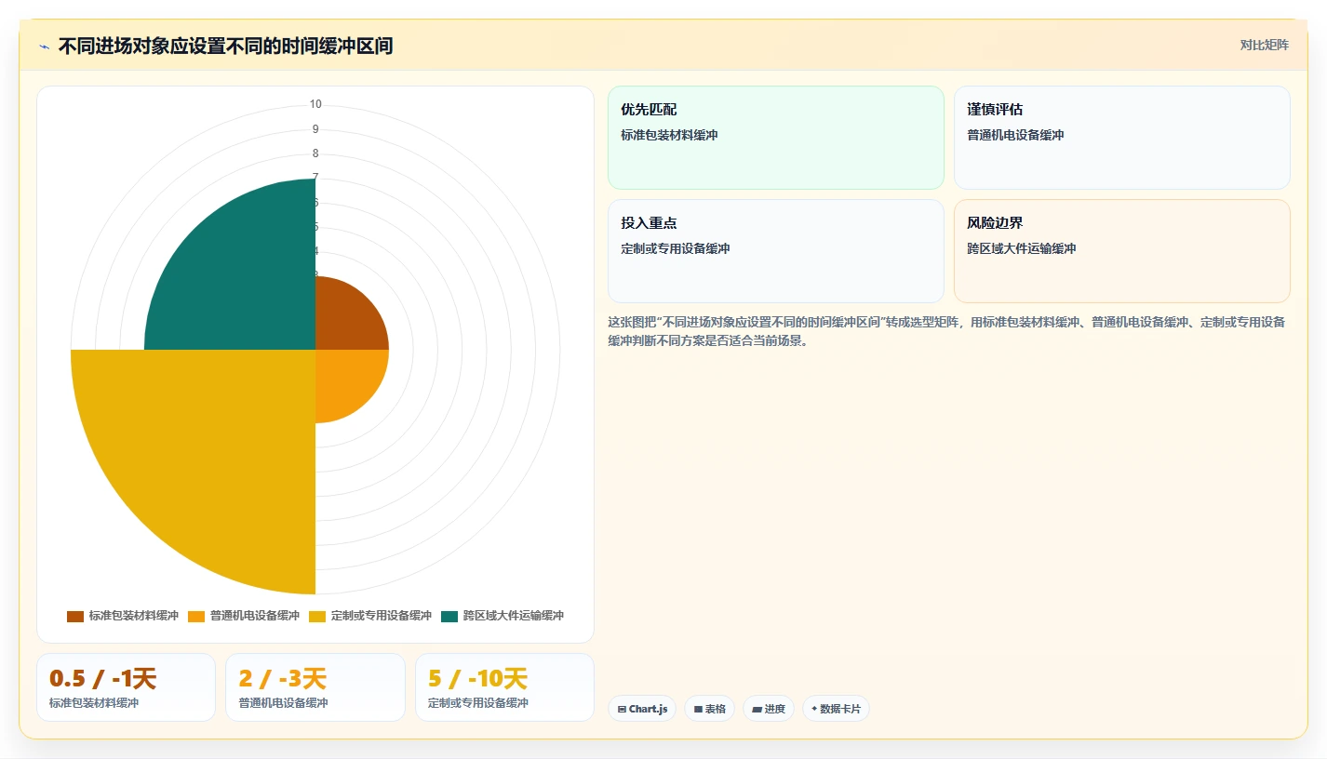Toggle 普通机电设备缓冲 legend swatch
The image size is (1327, 759).
point(196,616)
